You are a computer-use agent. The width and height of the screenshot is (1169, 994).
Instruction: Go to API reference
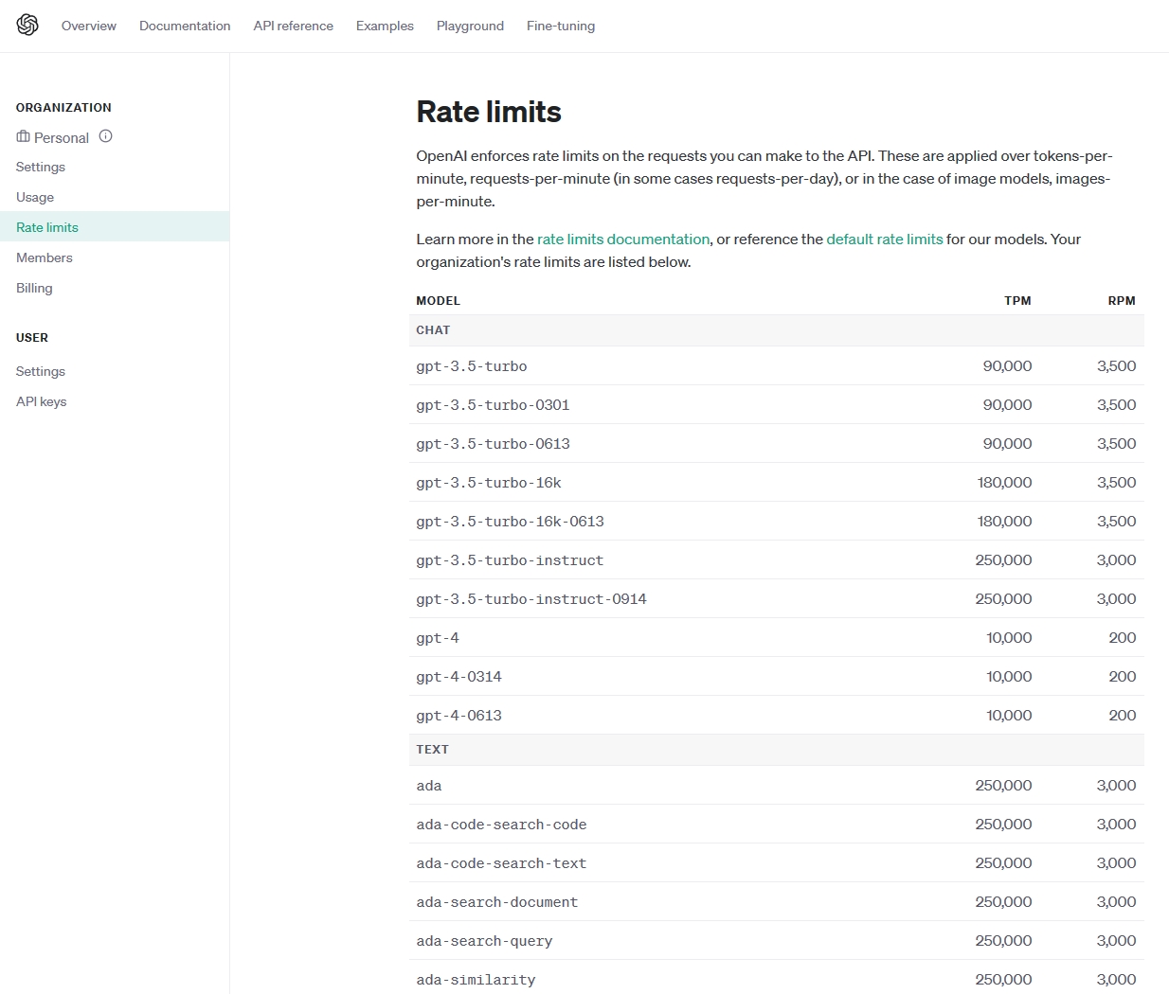coord(294,26)
